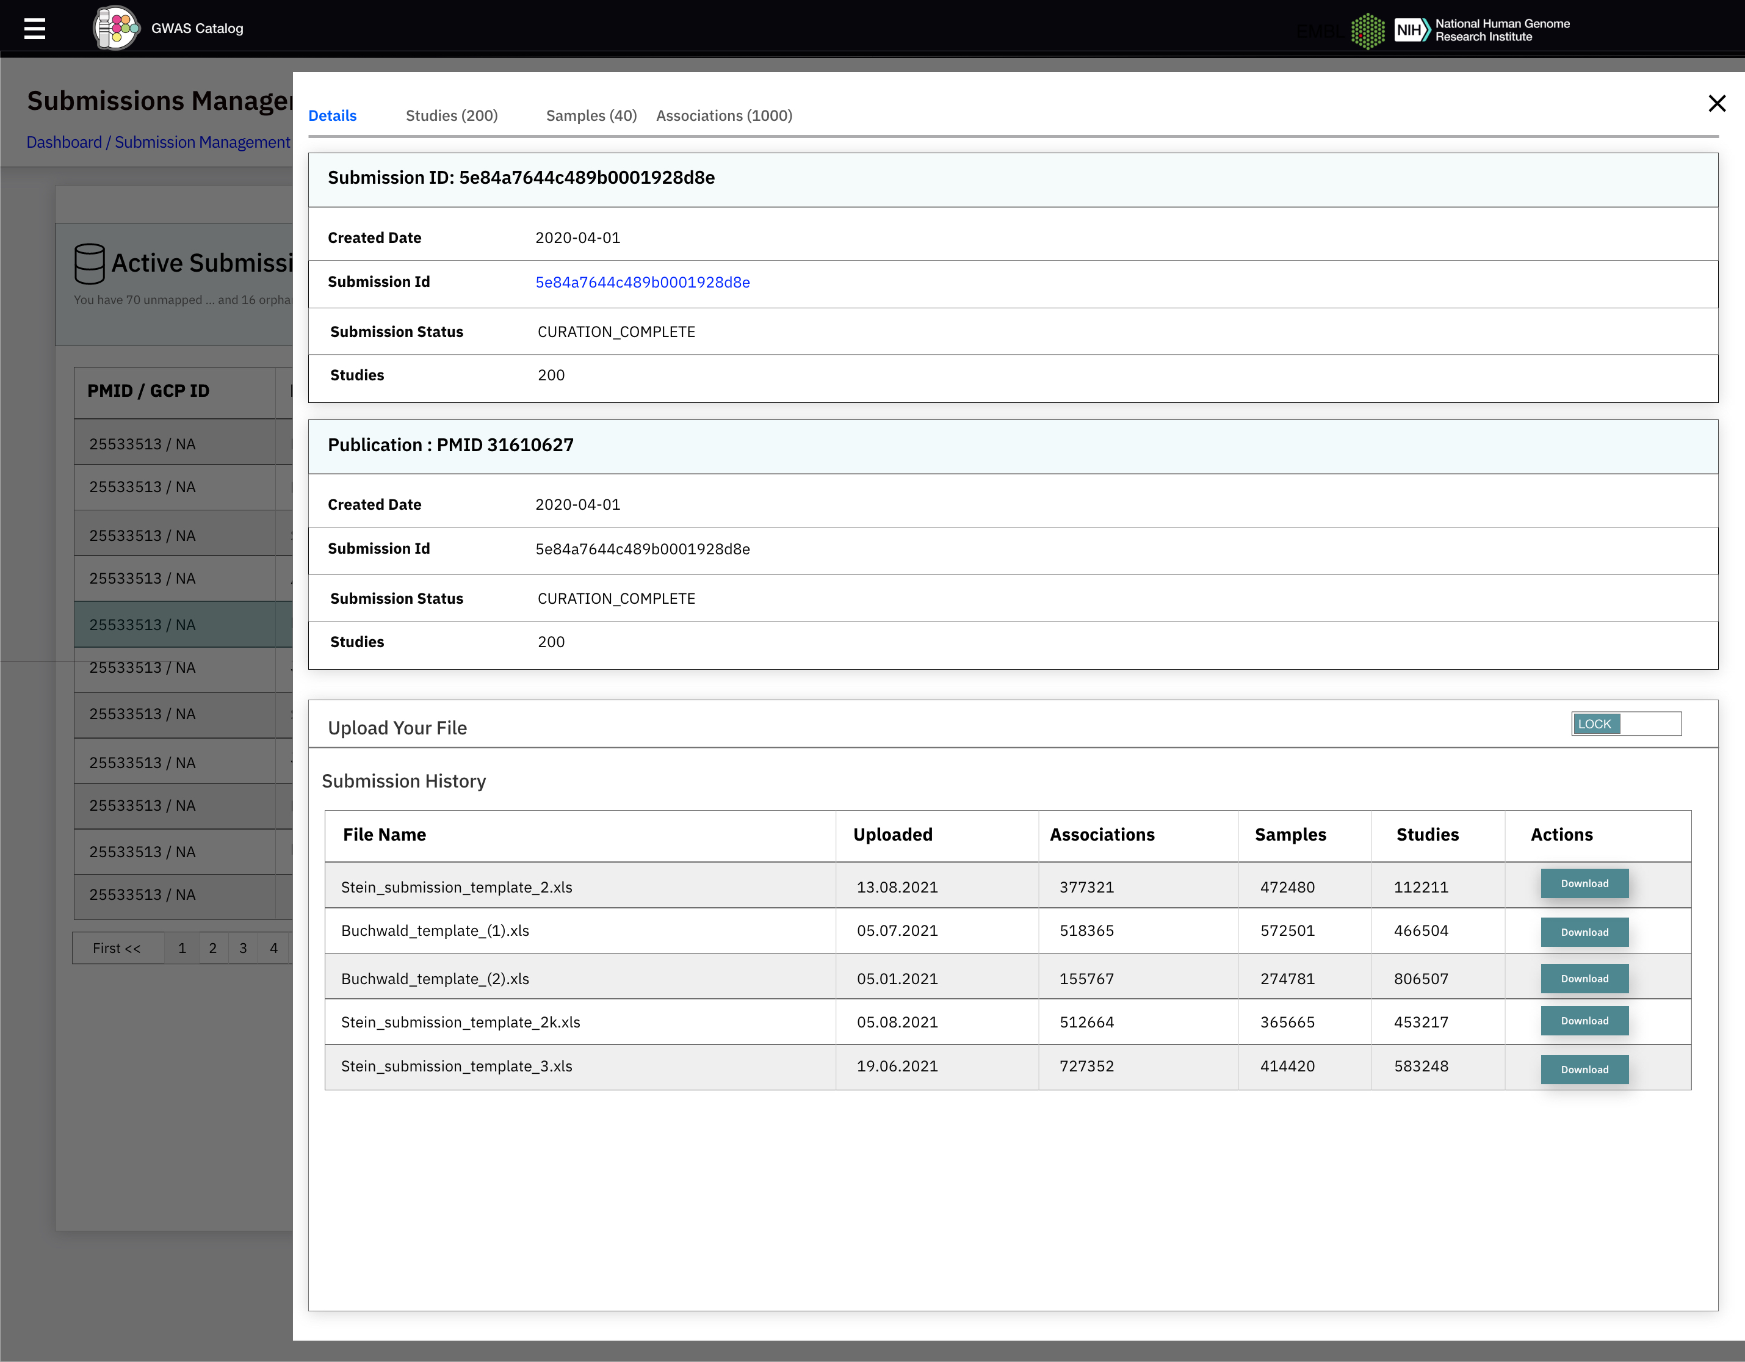Open the Samples (40) tab
This screenshot has height=1362, width=1745.
coord(591,116)
